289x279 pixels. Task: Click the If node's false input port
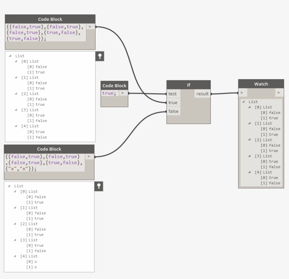pyautogui.click(x=173, y=111)
